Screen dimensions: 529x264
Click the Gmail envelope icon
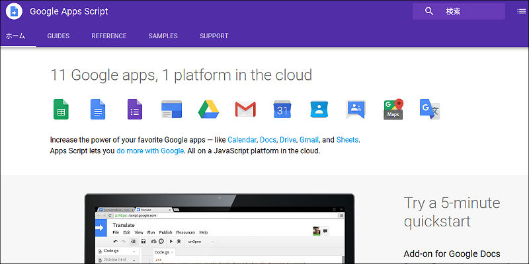pyautogui.click(x=245, y=109)
